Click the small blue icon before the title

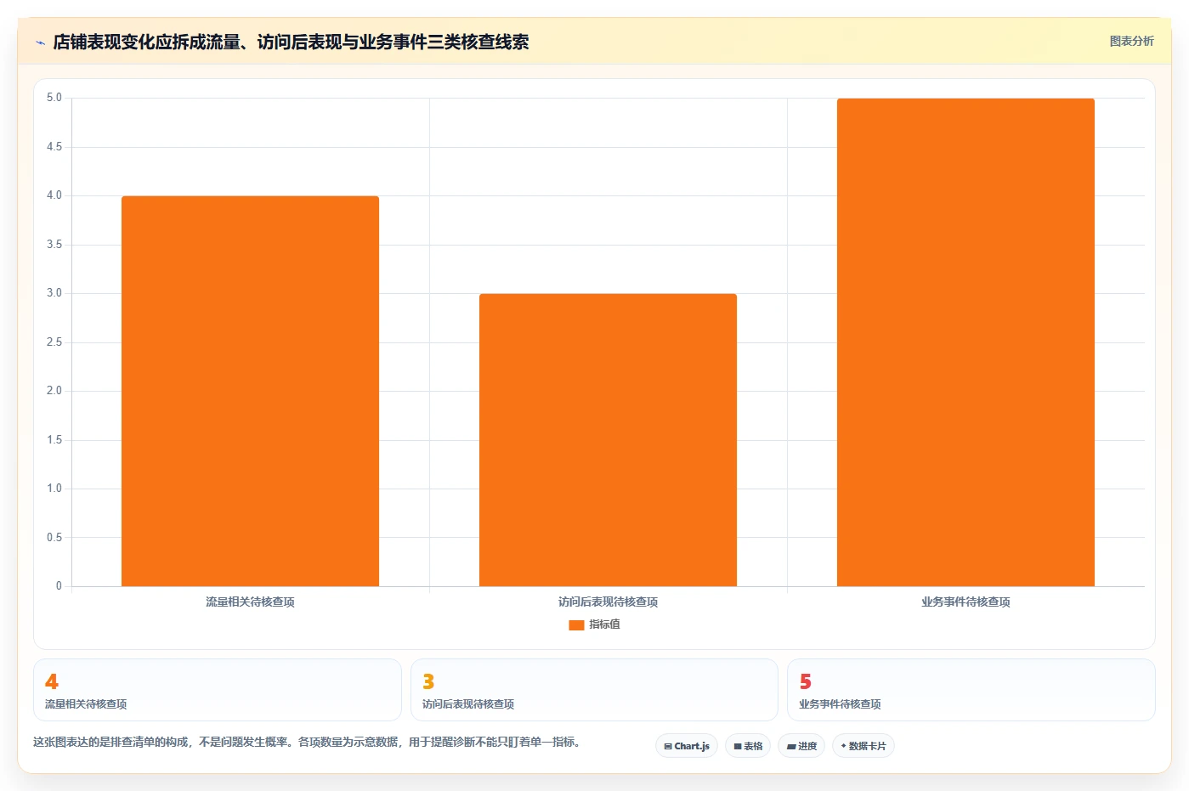[40, 42]
